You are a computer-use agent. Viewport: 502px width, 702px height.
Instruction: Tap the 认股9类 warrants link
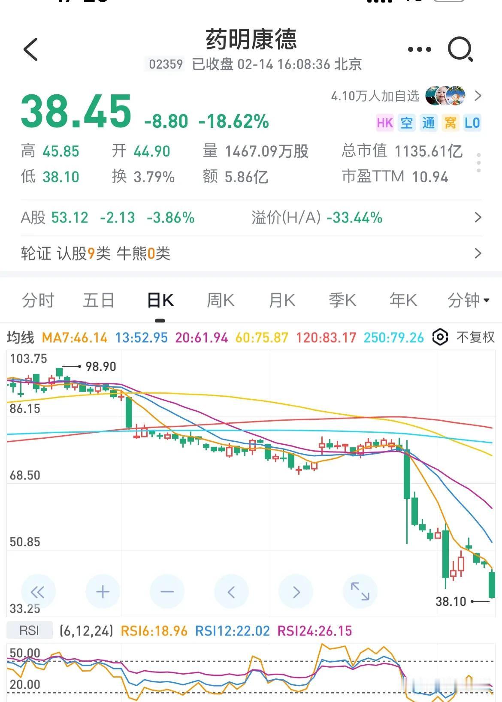coord(84,253)
